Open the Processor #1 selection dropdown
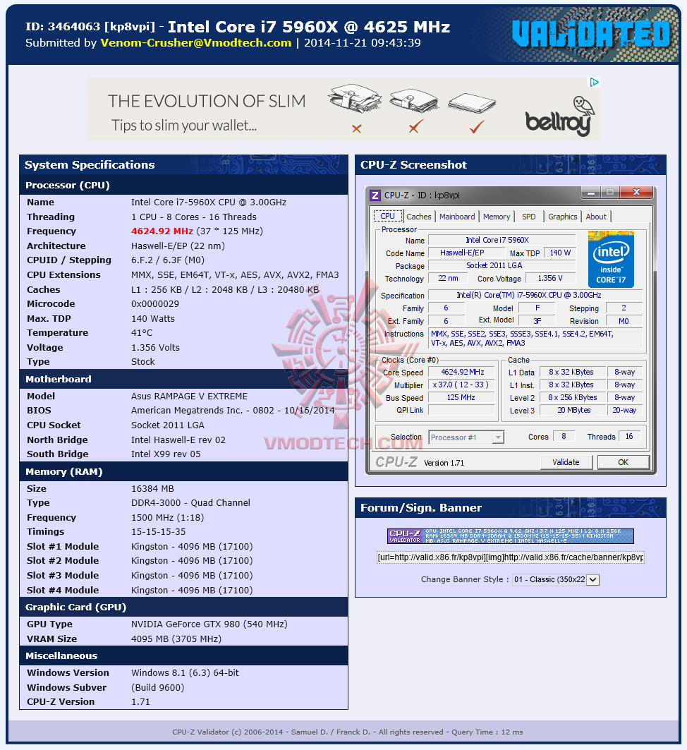Viewport: 687px width, 750px height. (466, 437)
